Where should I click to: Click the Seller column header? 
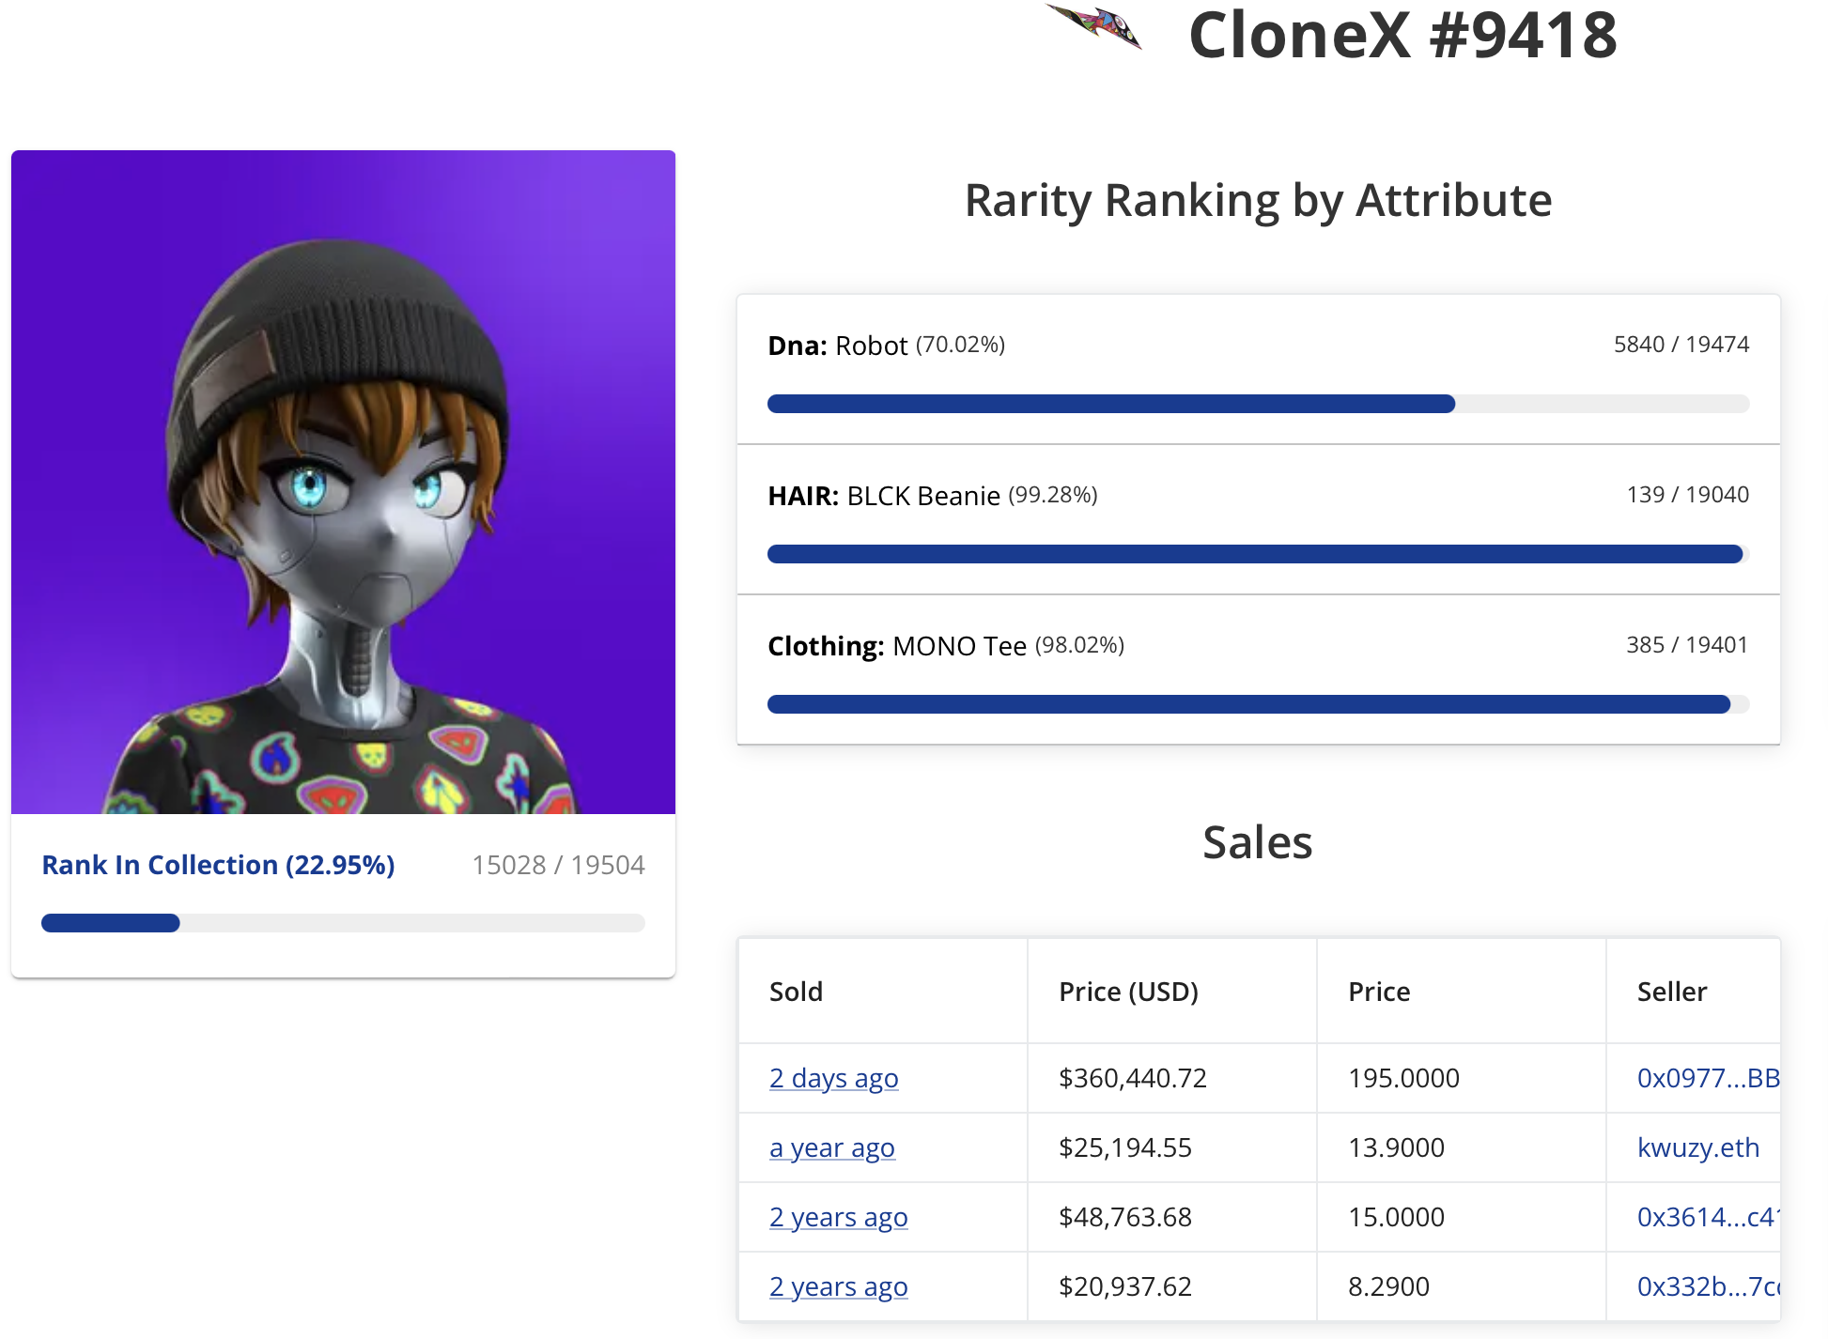(1671, 992)
